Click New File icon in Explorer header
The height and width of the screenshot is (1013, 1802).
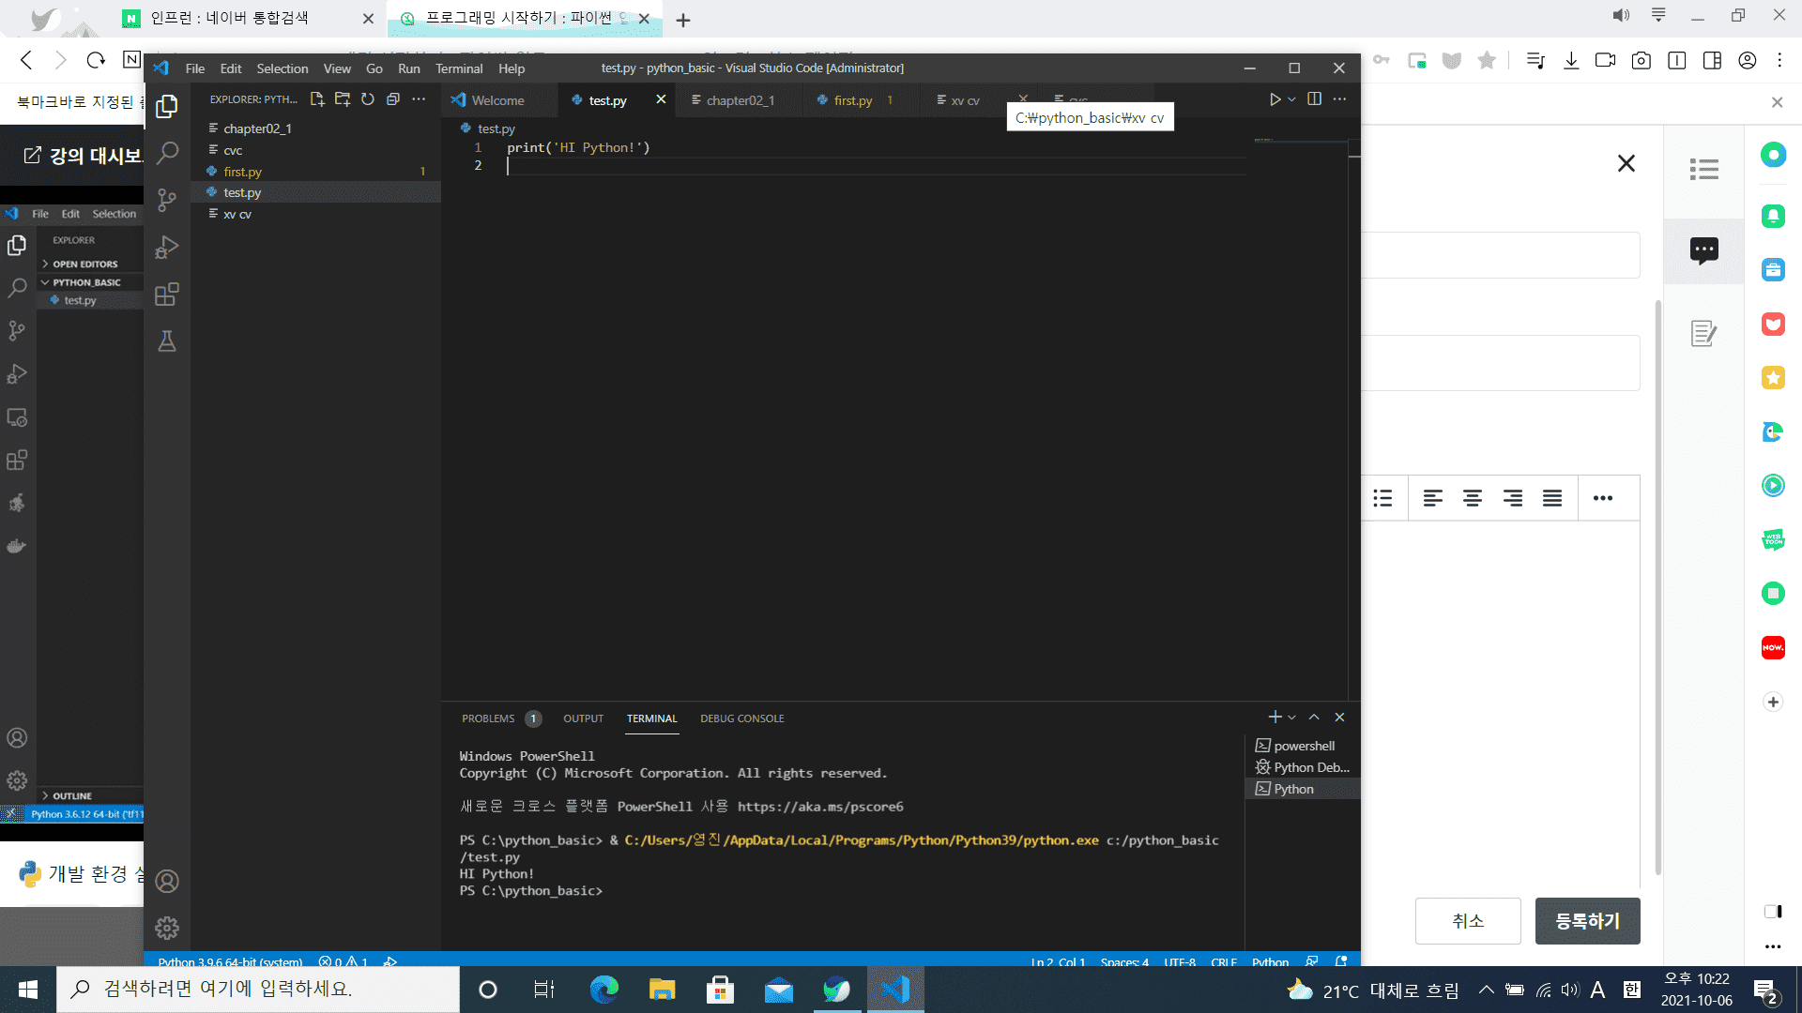click(x=317, y=99)
